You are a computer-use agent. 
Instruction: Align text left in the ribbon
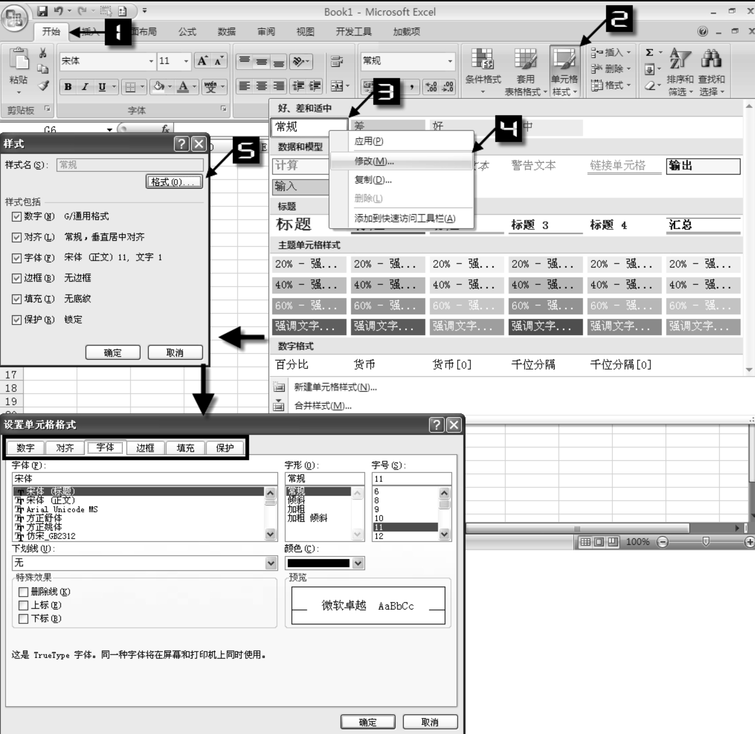[244, 86]
